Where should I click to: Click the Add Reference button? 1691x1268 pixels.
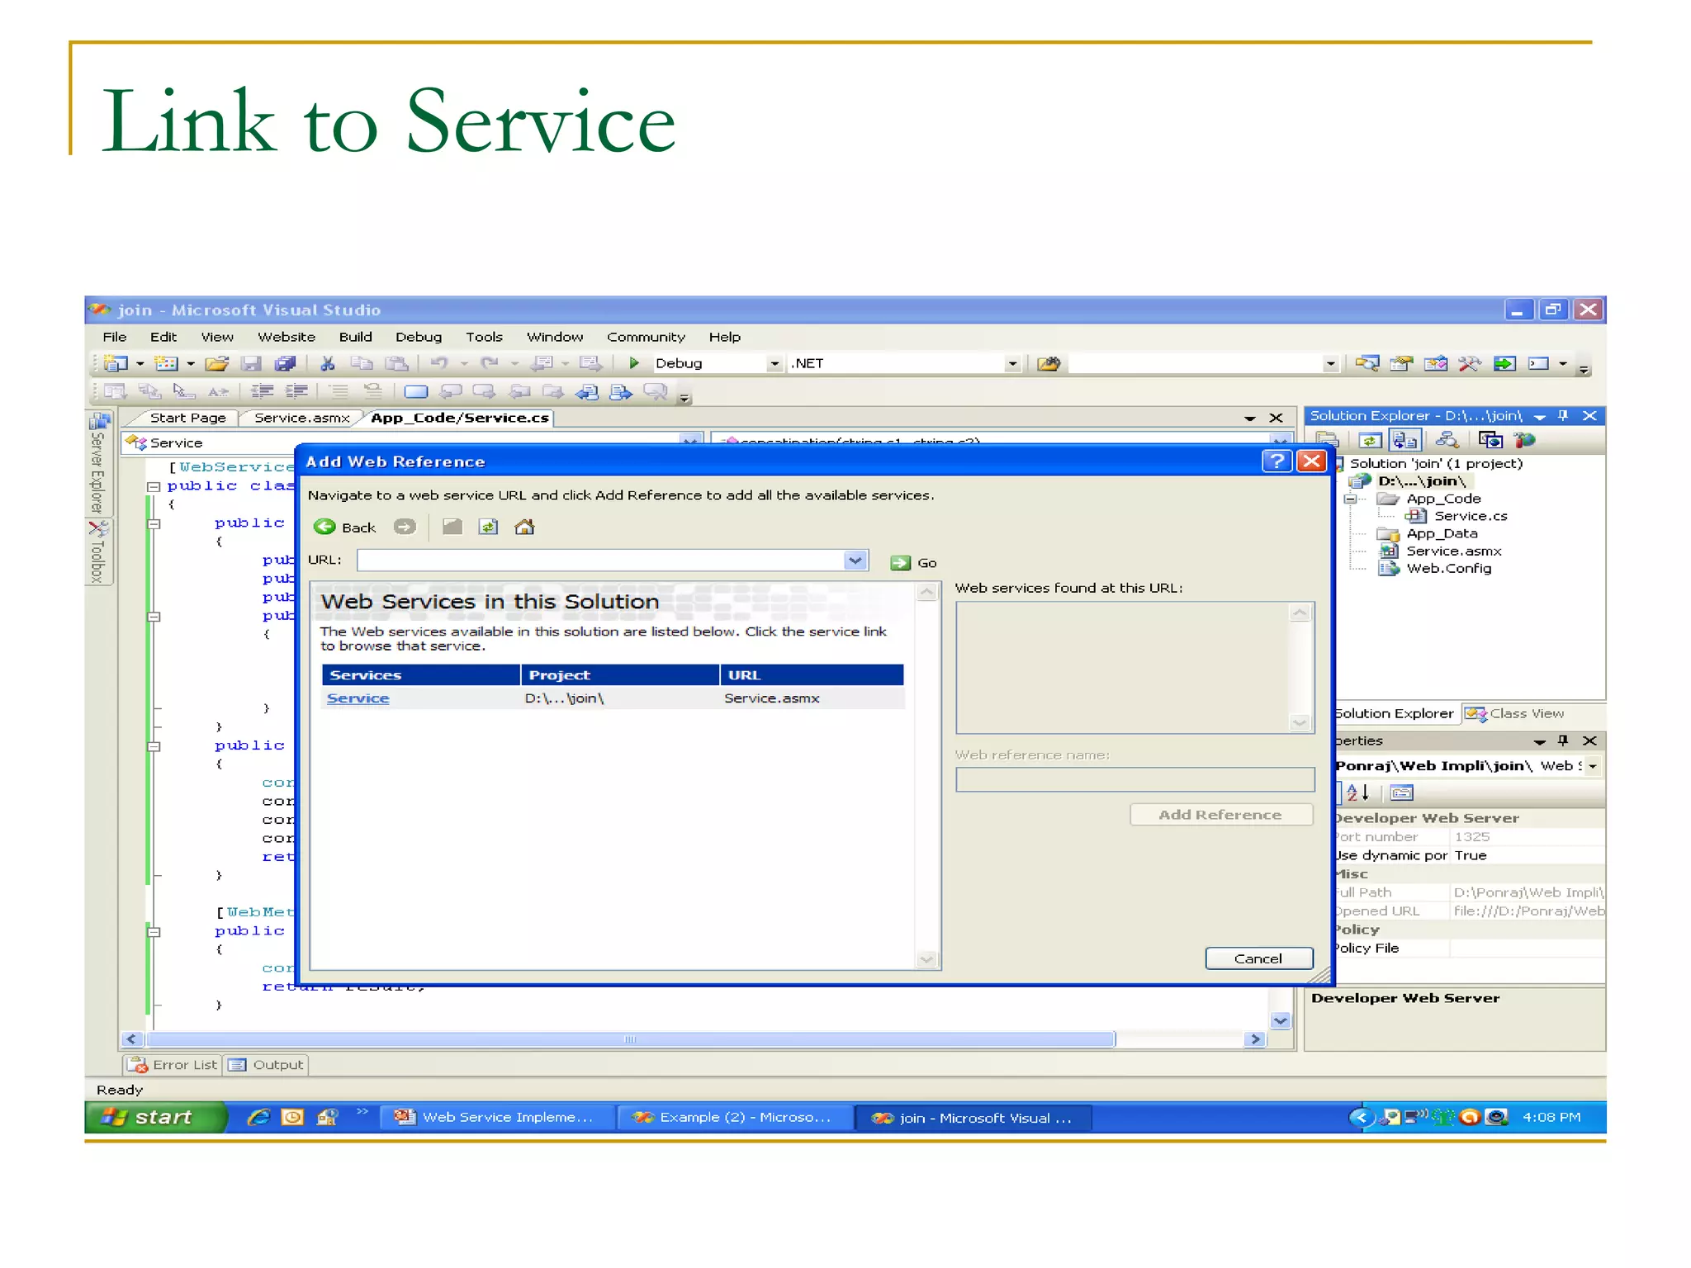point(1220,815)
